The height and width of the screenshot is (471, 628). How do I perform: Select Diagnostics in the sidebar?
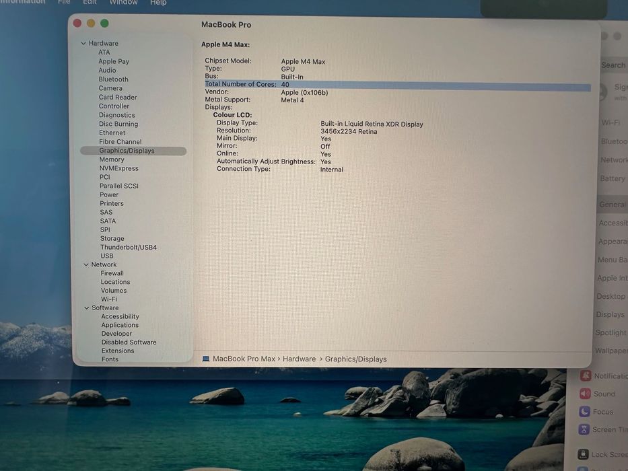point(117,115)
